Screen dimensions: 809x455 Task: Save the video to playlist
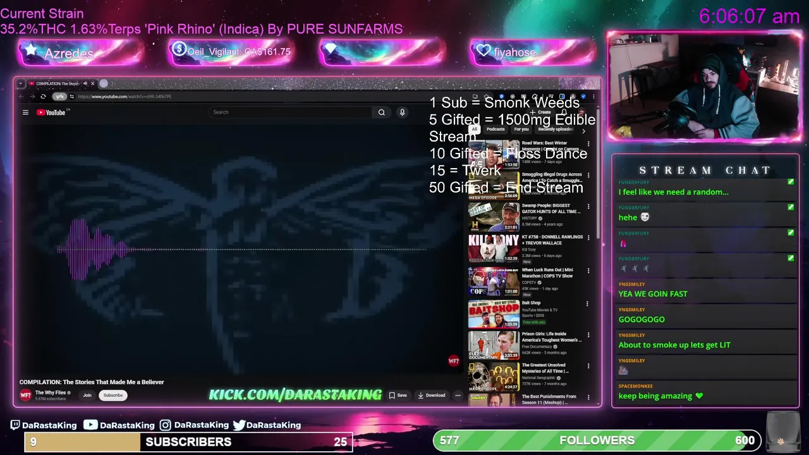click(x=398, y=396)
